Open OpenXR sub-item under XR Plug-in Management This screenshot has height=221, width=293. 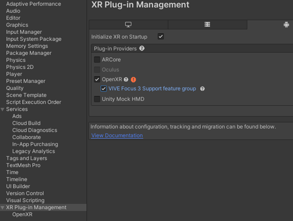22,214
